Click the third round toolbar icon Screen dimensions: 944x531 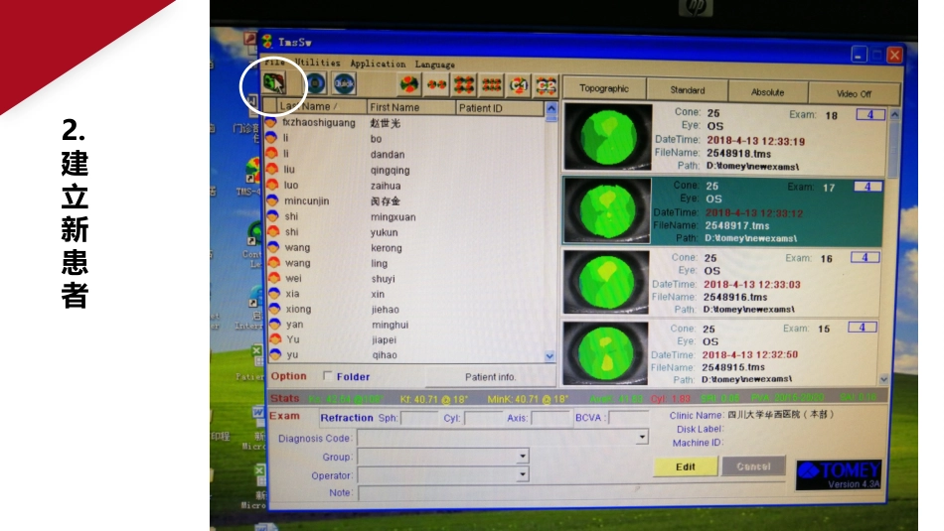click(344, 84)
